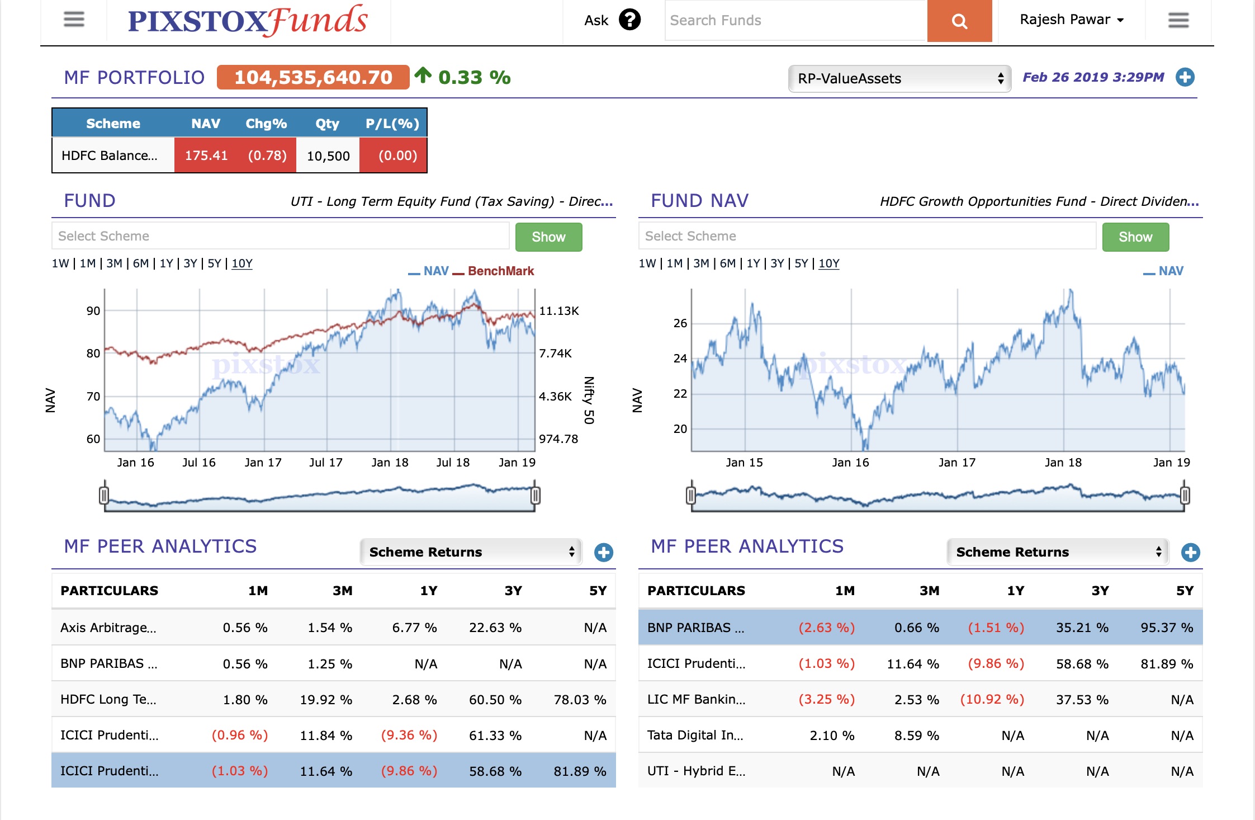Open the RP-ValueAssets portfolio selector
The height and width of the screenshot is (820, 1255).
[899, 78]
